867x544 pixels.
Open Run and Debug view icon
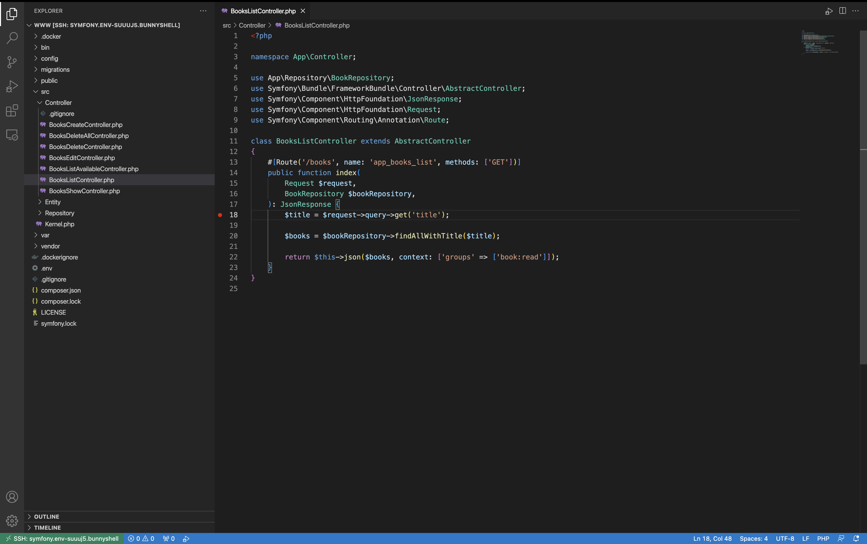coord(12,86)
